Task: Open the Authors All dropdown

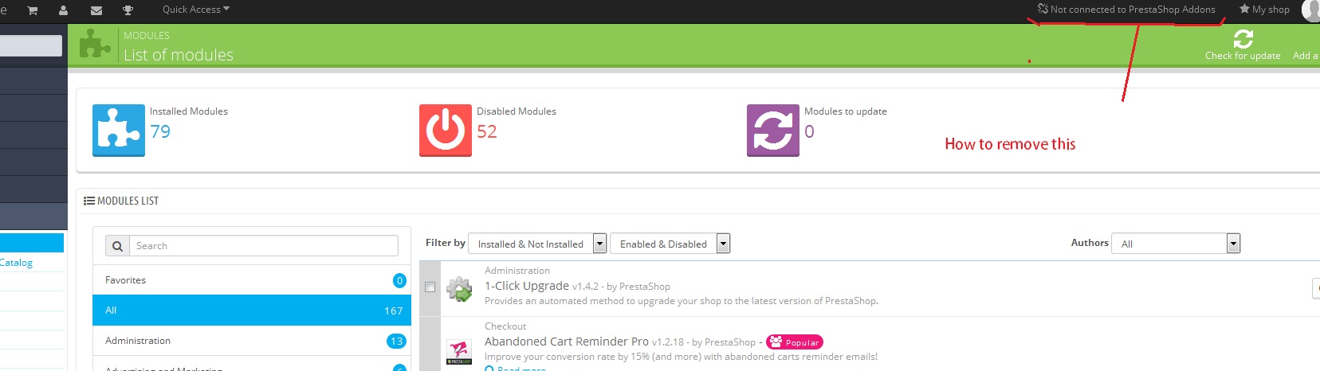Action: click(x=1177, y=244)
